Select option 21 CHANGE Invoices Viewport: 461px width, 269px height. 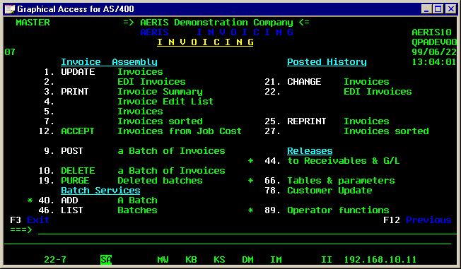327,82
